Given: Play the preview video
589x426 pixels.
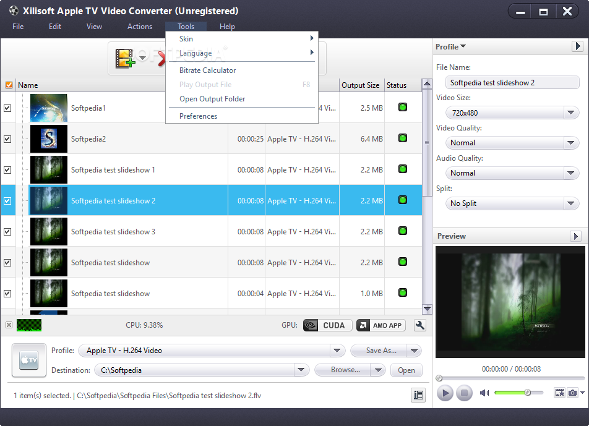Looking at the screenshot, I should coord(445,393).
